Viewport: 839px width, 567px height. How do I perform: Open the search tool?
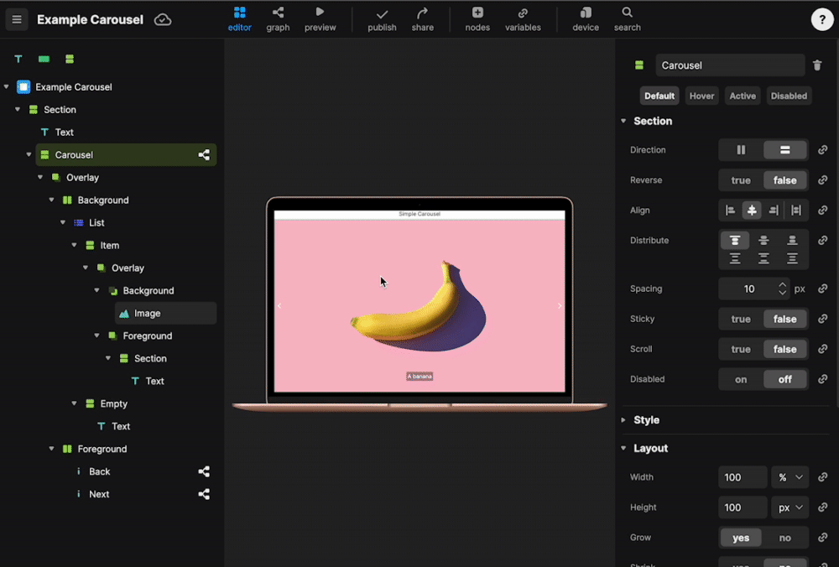coord(627,18)
